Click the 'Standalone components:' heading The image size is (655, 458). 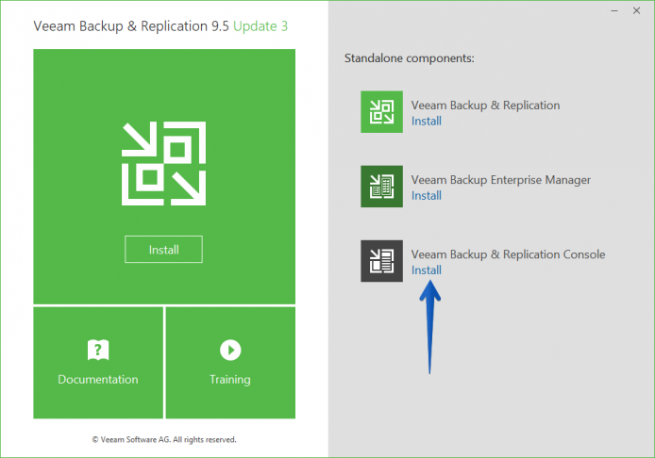(x=410, y=58)
